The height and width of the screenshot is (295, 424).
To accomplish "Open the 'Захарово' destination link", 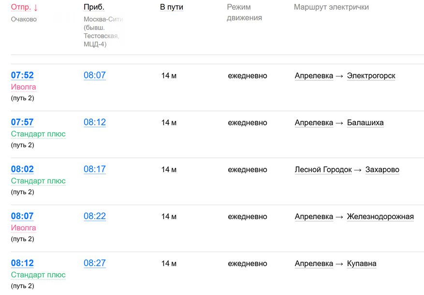I will pyautogui.click(x=382, y=170).
